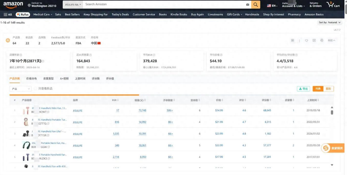
Task: Select 价格分布 tab
Action: [x=32, y=79]
